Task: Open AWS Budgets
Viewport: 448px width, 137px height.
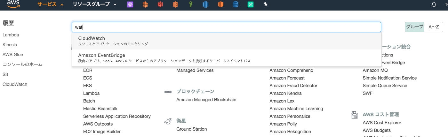Action: point(377,130)
